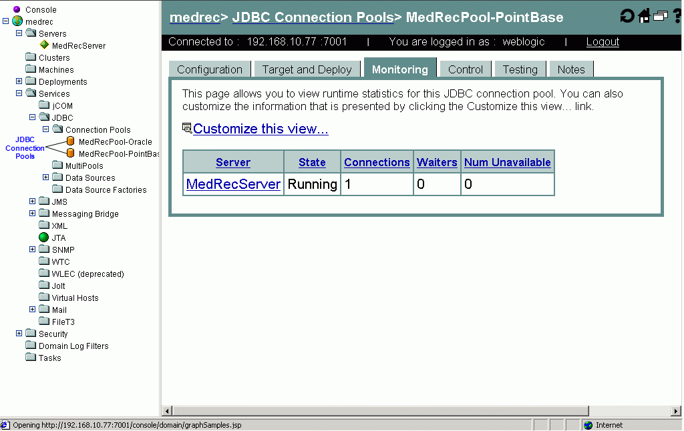
Task: Sort table by the Connections column header
Action: pos(377,162)
